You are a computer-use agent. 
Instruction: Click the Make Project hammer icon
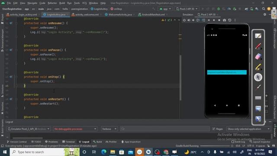click(x=154, y=9)
